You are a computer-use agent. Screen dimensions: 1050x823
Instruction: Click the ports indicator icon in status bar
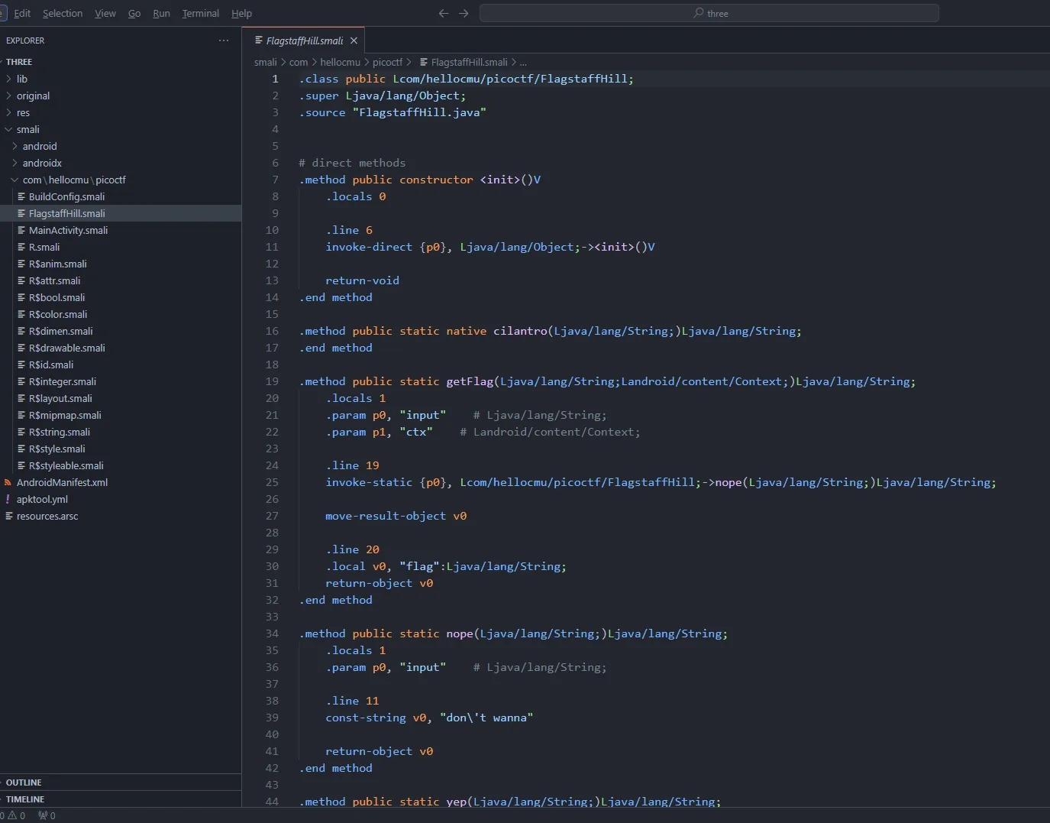[x=42, y=815]
